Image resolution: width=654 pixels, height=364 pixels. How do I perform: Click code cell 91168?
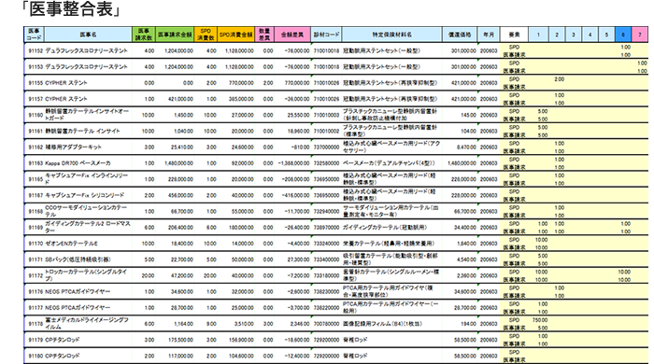(x=36, y=211)
